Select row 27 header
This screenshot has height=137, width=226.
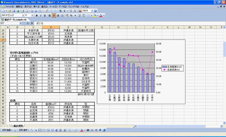tap(3, 40)
